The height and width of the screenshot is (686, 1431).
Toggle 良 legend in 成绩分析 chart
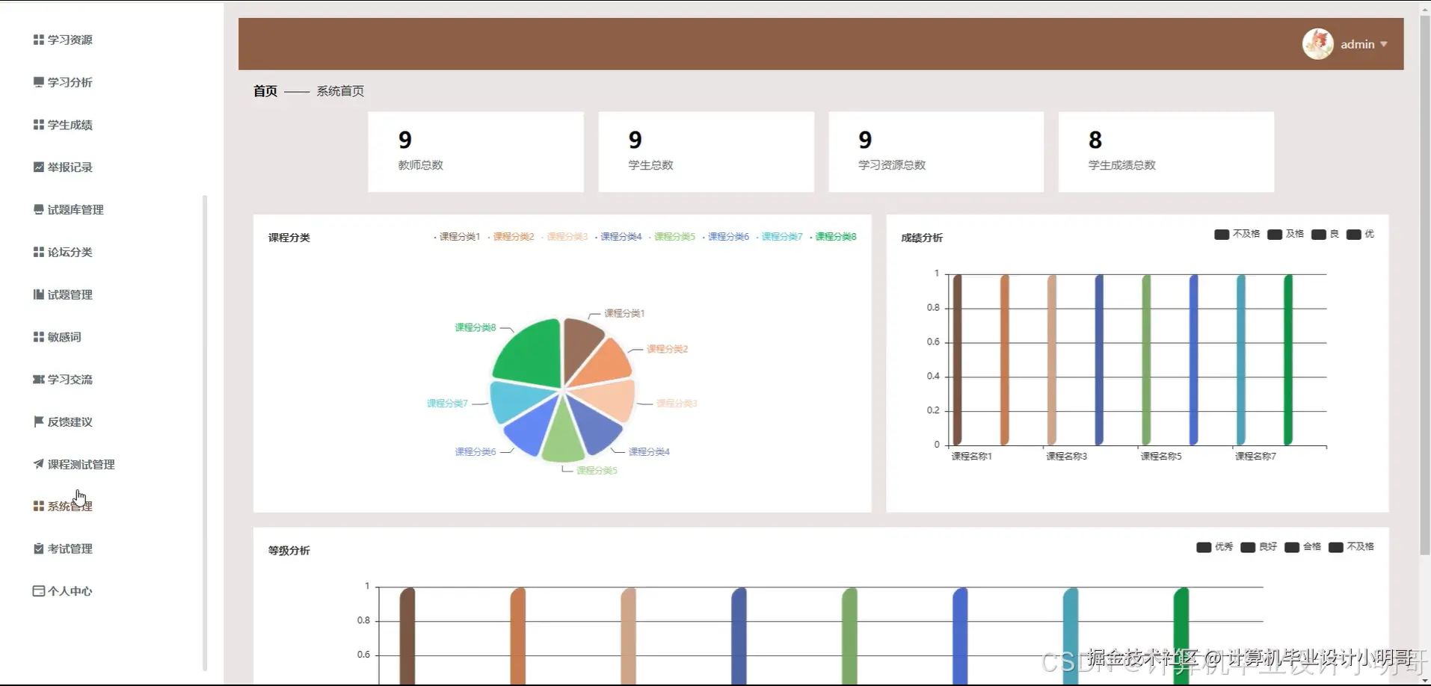pos(1326,235)
